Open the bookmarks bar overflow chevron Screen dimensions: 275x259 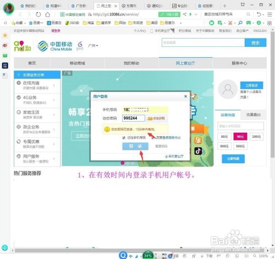coord(181,23)
